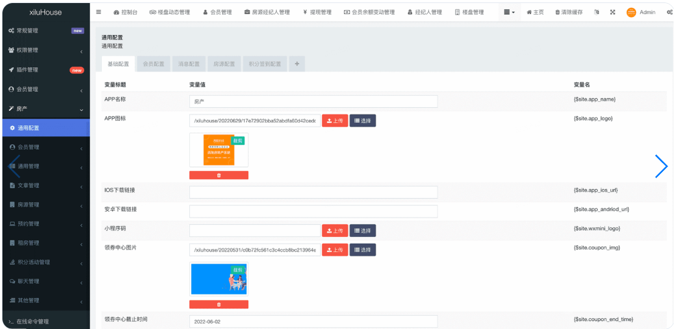Click the 上传 button for APP图标
Viewport: 676px width, 329px height.
(334, 121)
